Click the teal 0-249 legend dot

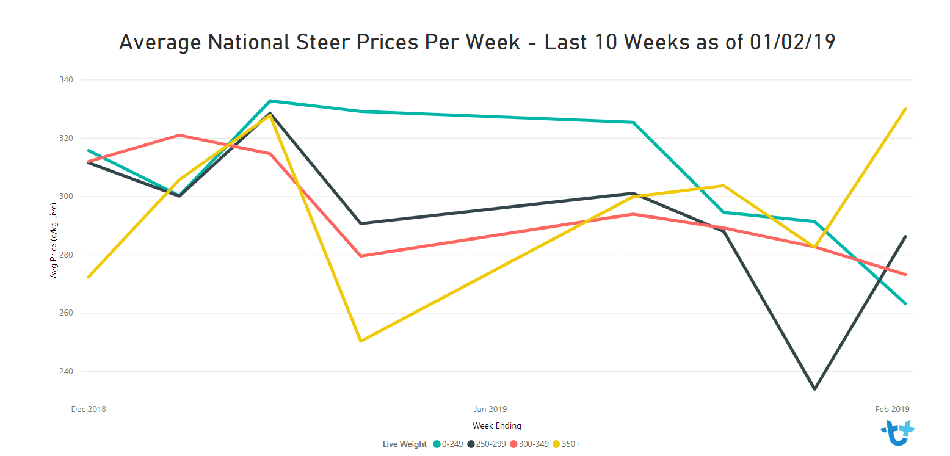click(437, 444)
